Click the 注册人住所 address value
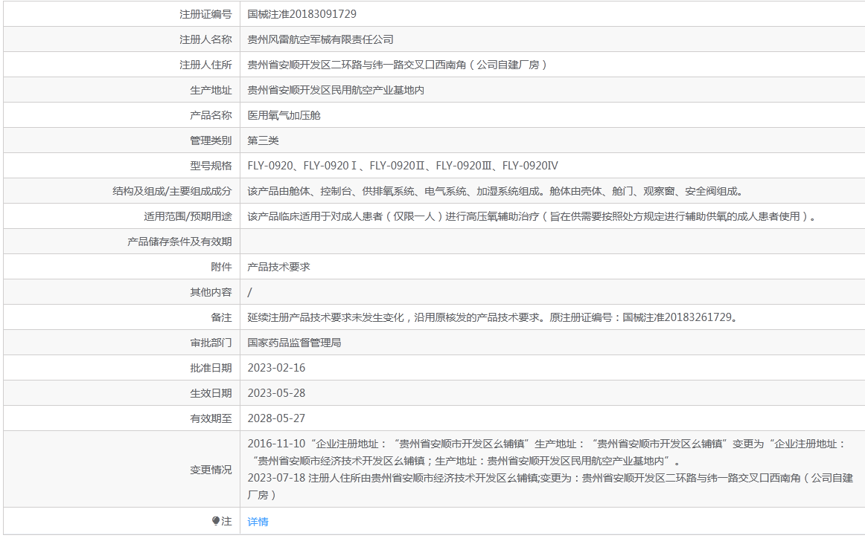The image size is (865, 544). tap(398, 65)
